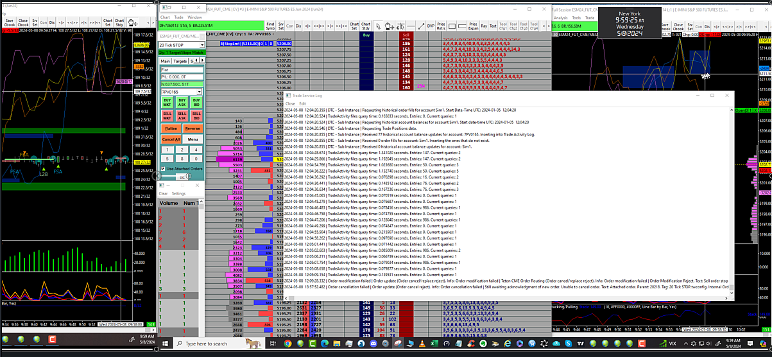Toggle Use Attached Orders checkbox

(x=163, y=168)
